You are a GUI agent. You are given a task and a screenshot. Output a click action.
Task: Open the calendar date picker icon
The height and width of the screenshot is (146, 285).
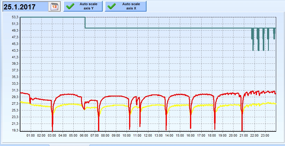[x=55, y=6]
